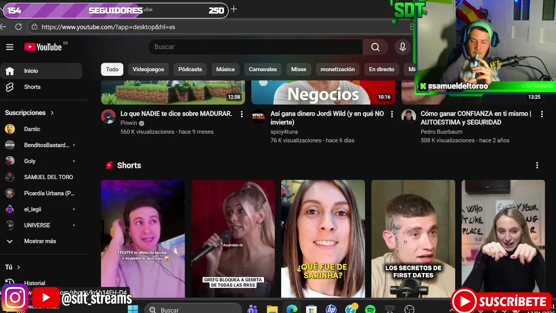Open the spicy4tuna channel name

tap(284, 132)
